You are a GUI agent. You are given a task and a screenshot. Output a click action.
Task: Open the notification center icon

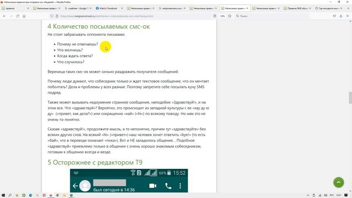[x=346, y=195]
